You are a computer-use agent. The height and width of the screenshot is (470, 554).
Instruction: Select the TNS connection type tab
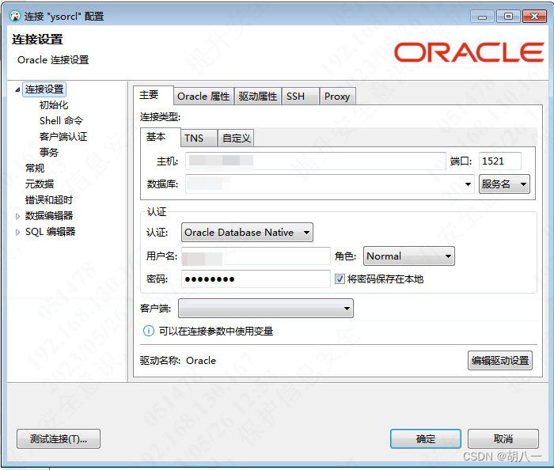click(x=199, y=138)
